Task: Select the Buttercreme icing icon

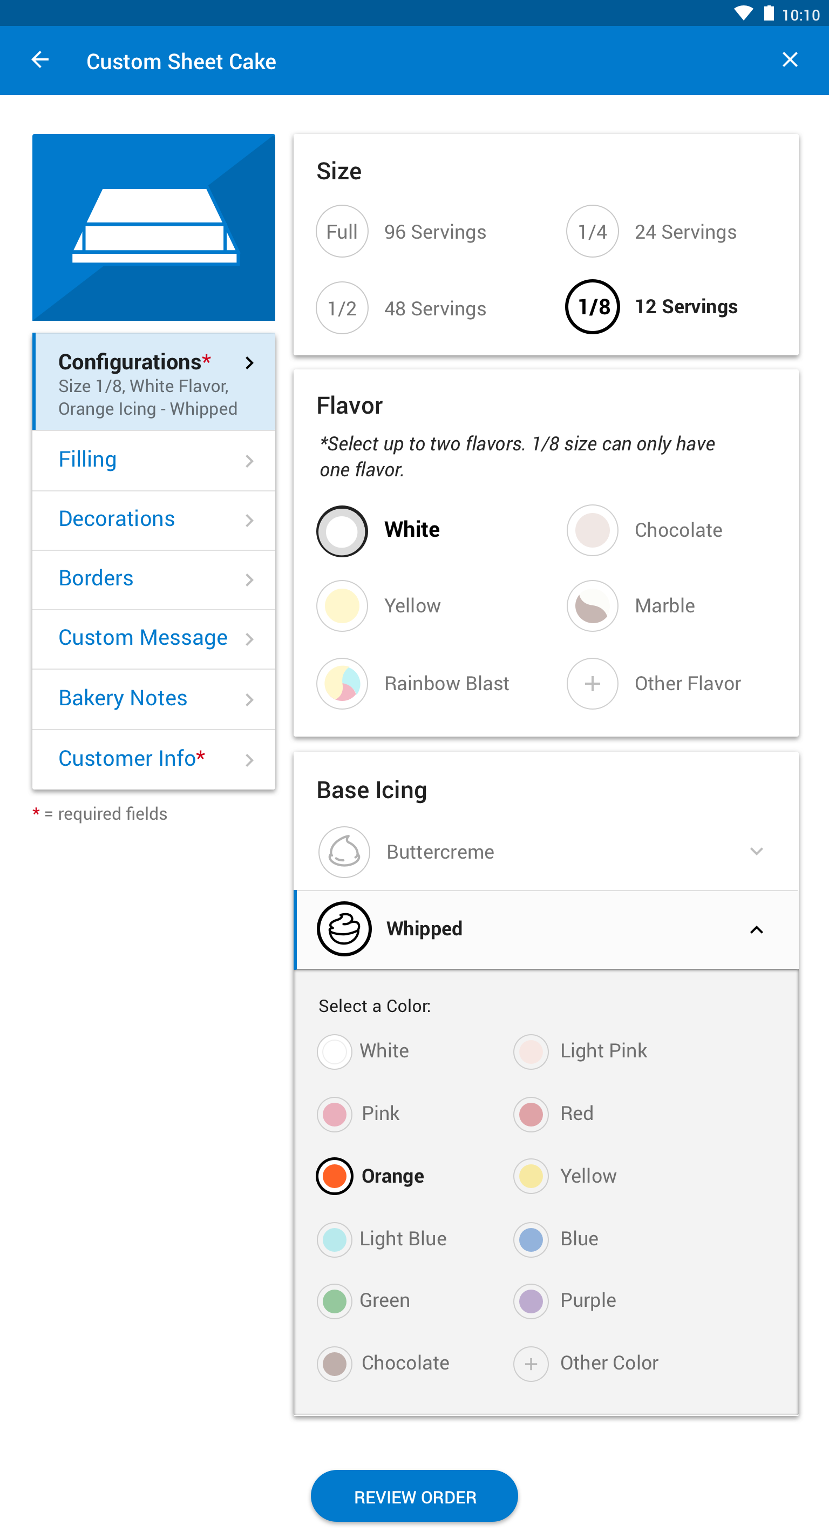Action: pyautogui.click(x=344, y=852)
